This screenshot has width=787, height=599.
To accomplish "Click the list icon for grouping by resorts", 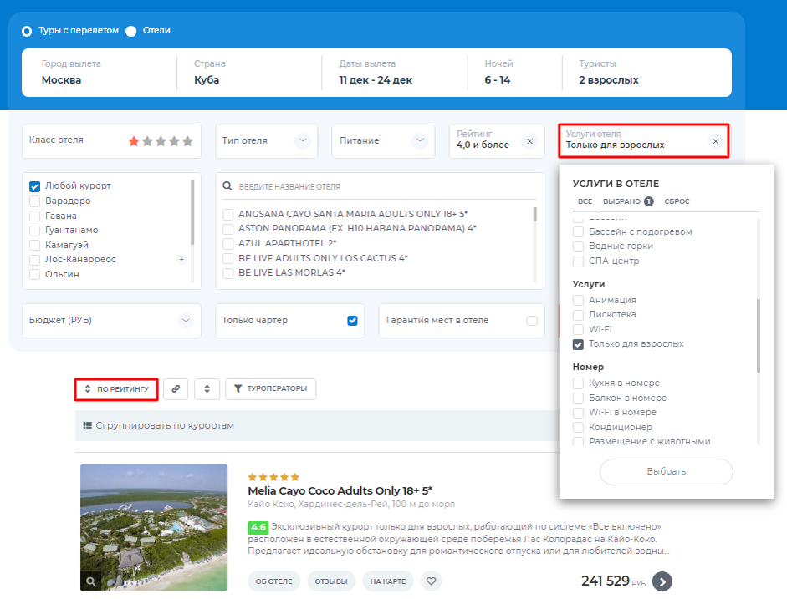I will coord(87,425).
